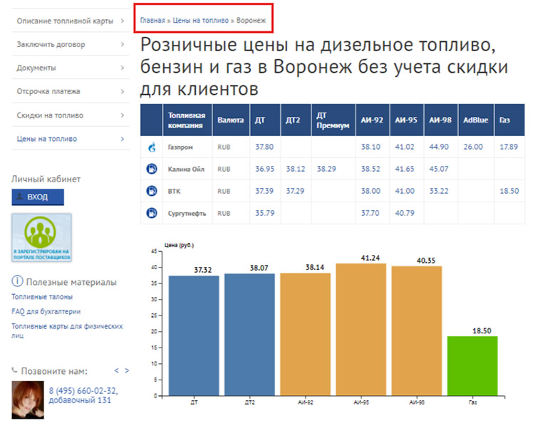Open the Топливные талоны link

point(42,297)
